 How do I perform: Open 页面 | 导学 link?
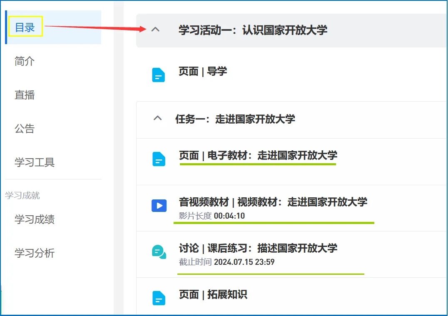pyautogui.click(x=203, y=71)
